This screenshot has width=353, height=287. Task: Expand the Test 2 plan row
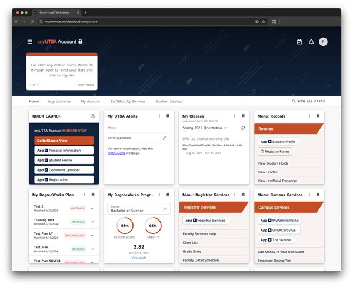tap(92, 208)
